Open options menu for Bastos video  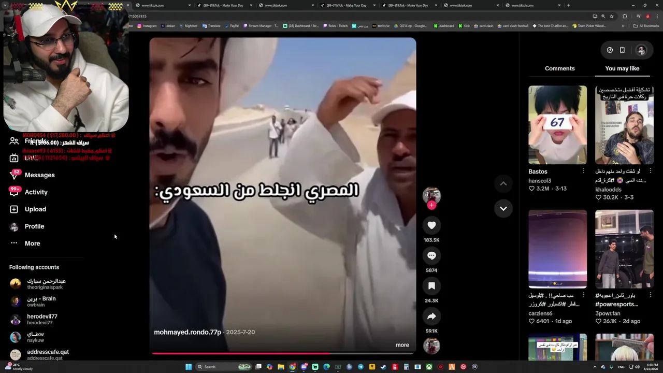click(x=584, y=171)
